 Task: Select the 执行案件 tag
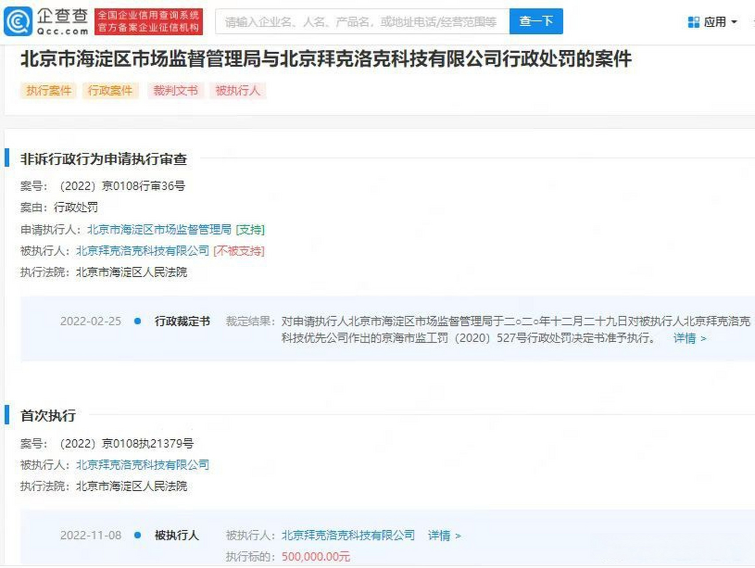48,91
